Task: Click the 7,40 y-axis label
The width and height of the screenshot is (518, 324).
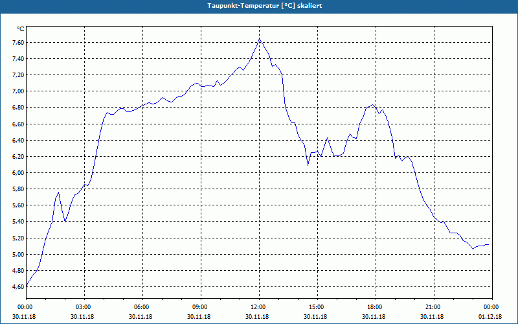Action: [18, 59]
